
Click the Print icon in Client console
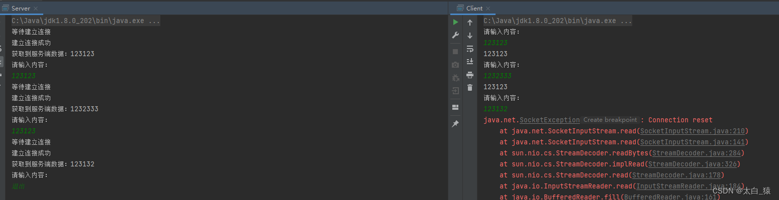pos(470,75)
